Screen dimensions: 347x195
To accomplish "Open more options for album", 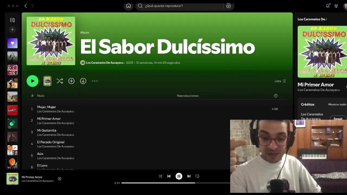I will click(x=95, y=81).
